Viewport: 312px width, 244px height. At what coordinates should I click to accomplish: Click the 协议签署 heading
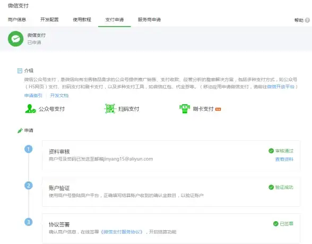[59, 225]
